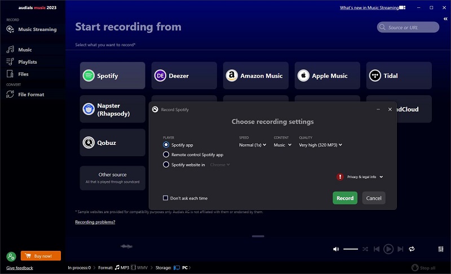The image size is (451, 274).
Task: Click PC storage in status bar
Action: click(180, 268)
